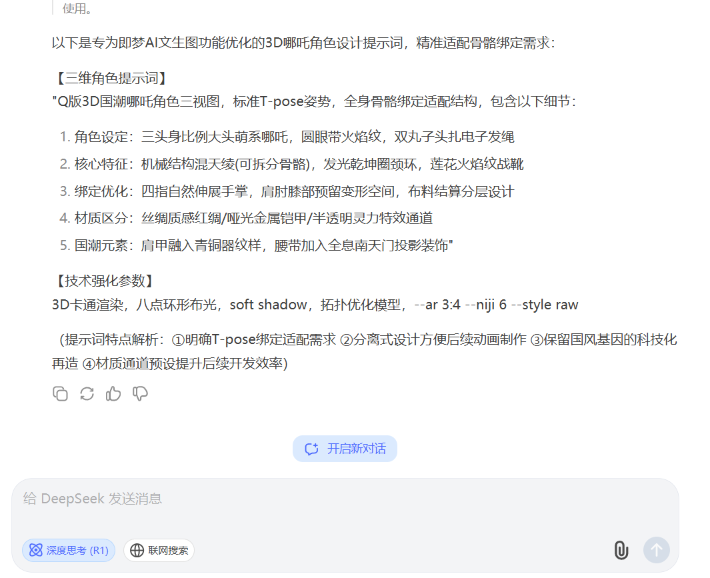Click the 提示词特点解析 paragraph
Image resolution: width=710 pixels, height=578 pixels.
pyautogui.click(x=365, y=351)
